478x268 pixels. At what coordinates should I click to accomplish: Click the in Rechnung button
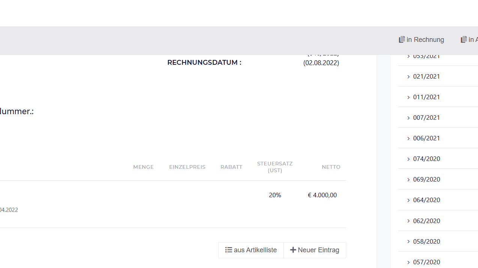pos(421,39)
